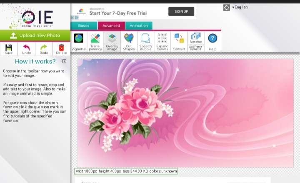Undo the last edit
Image resolution: width=300 pixels, height=183 pixels.
click(26, 49)
